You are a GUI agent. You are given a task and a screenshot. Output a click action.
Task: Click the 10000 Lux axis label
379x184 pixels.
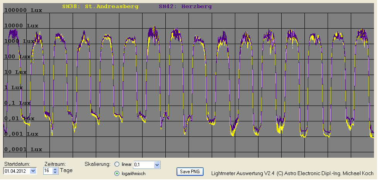point(22,26)
